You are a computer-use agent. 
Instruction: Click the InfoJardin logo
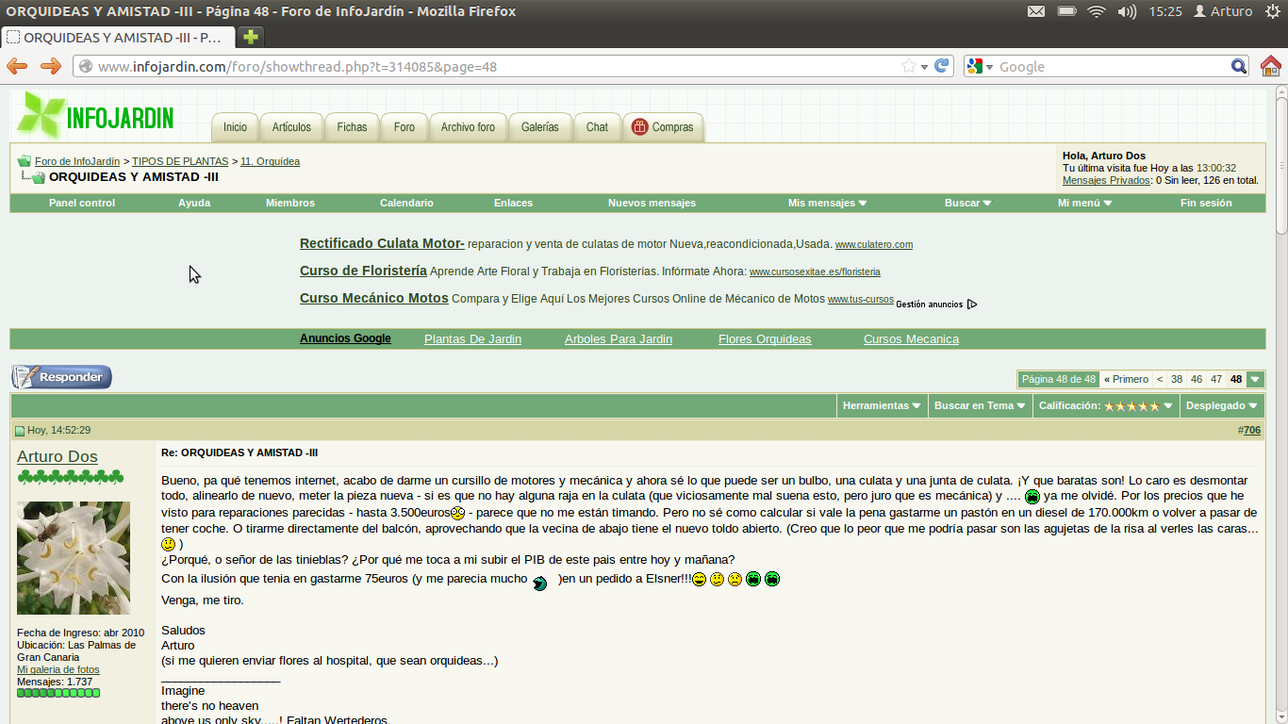[97, 116]
